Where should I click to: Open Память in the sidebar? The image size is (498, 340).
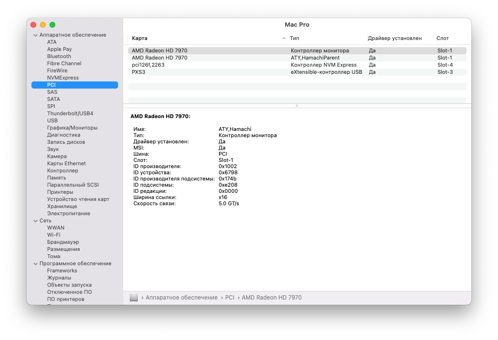pos(57,178)
